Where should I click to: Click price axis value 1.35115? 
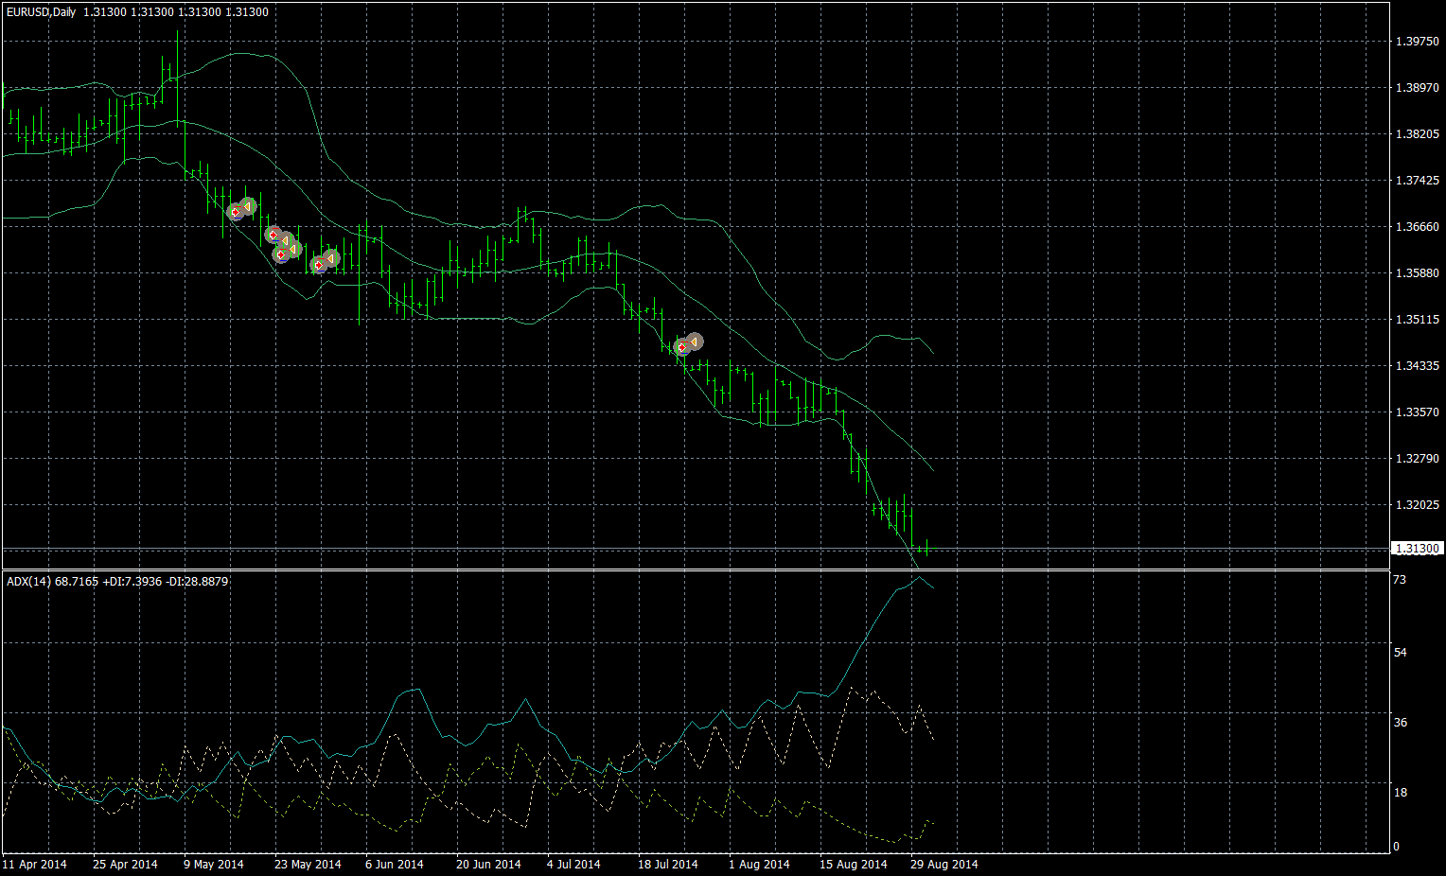tap(1417, 320)
